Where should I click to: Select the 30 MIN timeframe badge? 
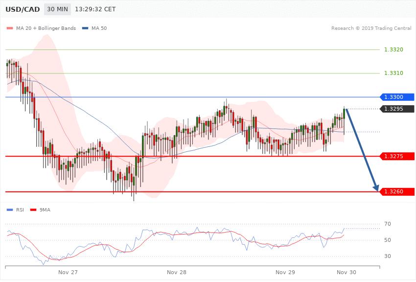tap(58, 9)
